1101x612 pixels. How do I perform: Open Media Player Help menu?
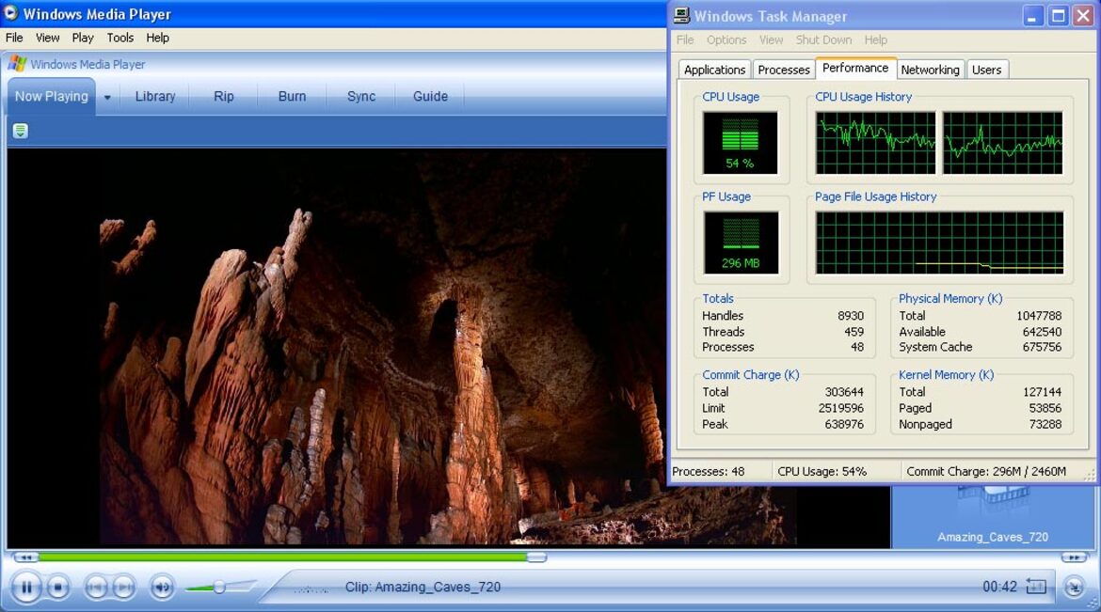[157, 38]
